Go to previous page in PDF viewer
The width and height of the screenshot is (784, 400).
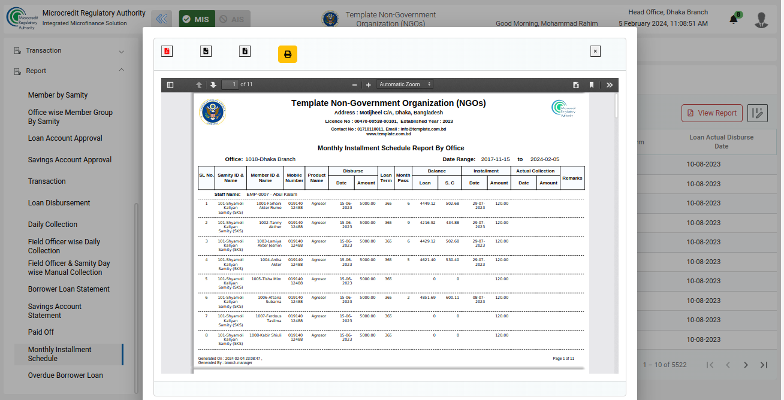pos(199,85)
